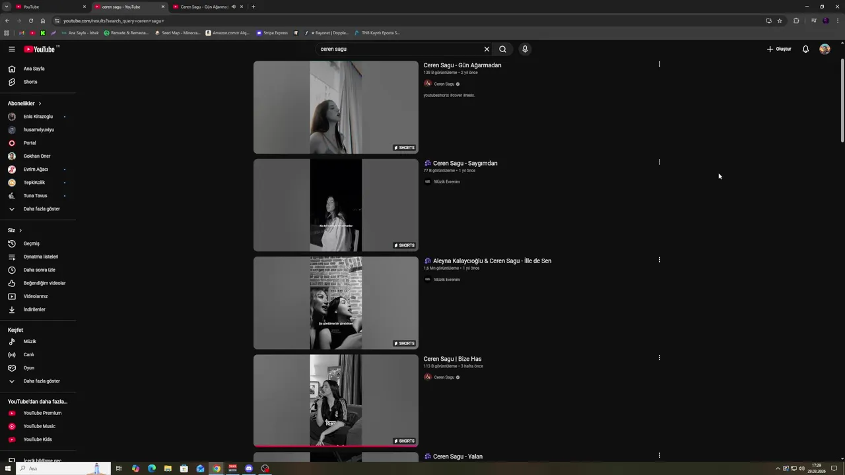Screen dimensions: 845x475
Task: Open Ceren Sagu channel under Gün Ağarmadan
Action: pos(444,84)
